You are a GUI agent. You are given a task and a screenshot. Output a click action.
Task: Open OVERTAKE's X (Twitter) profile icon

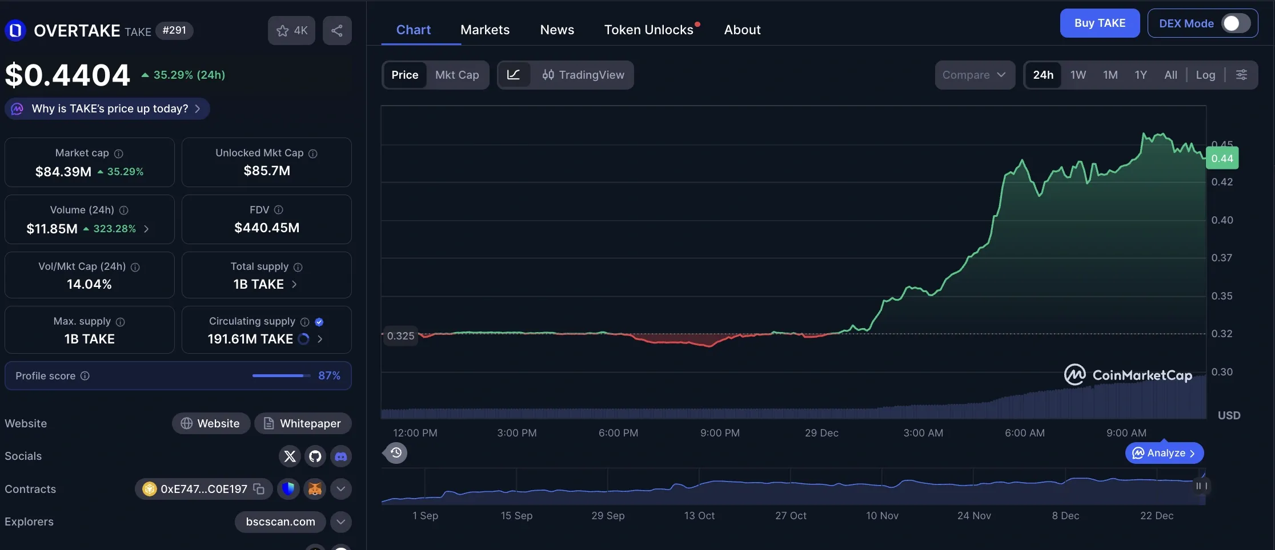(x=290, y=456)
